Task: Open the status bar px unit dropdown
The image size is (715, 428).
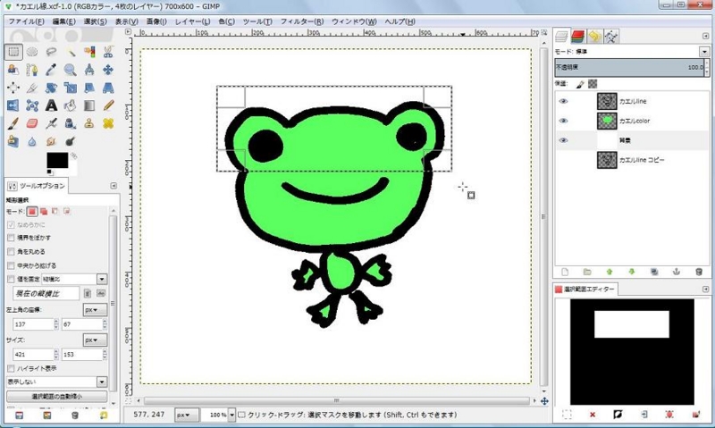Action: [185, 415]
